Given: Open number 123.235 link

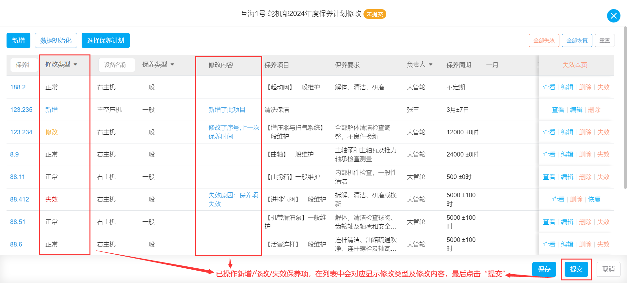Looking at the screenshot, I should (21, 110).
